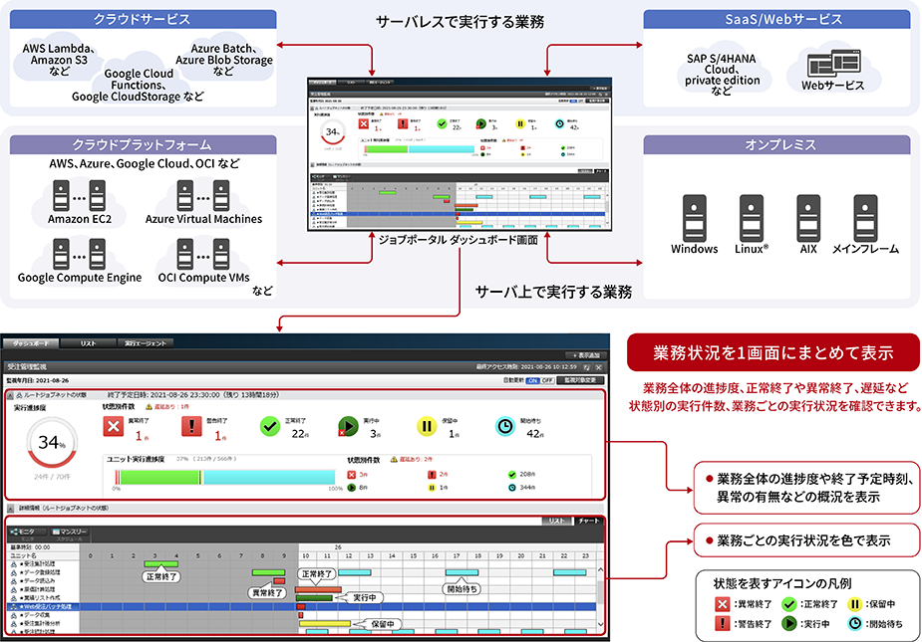
Task: Click the small play icon beside 8件
Action: (x=352, y=488)
